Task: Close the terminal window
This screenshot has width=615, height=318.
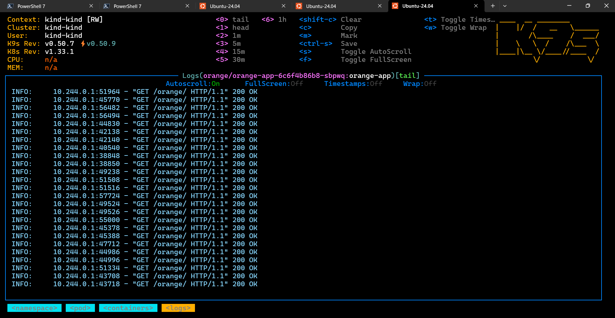Action: [606, 6]
